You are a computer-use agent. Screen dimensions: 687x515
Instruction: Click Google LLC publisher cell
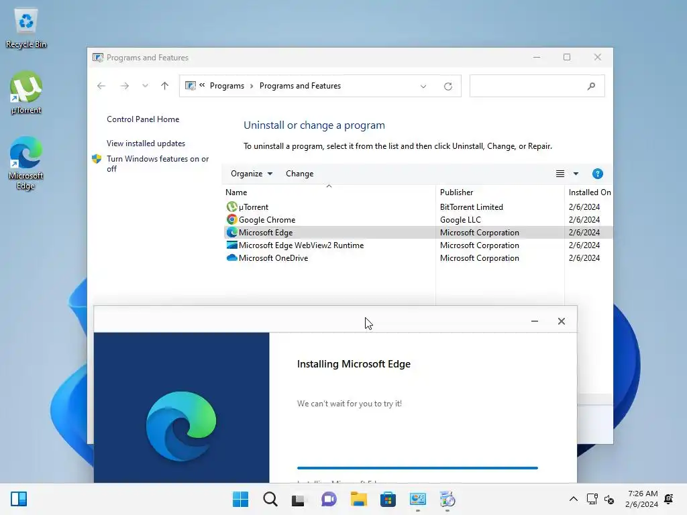point(460,220)
